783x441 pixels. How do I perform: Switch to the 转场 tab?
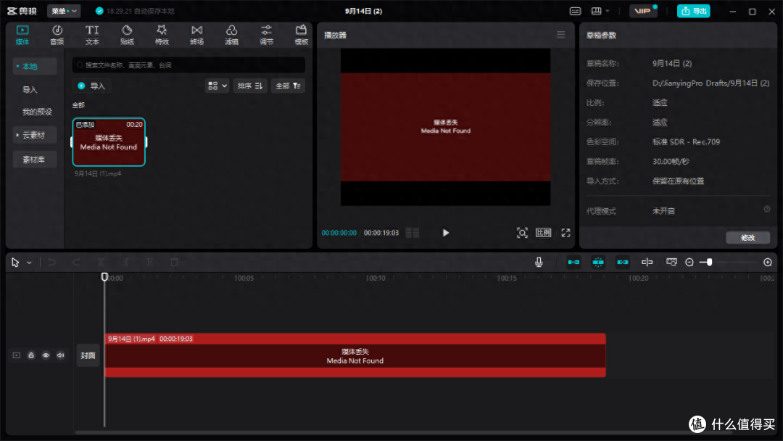coord(196,35)
